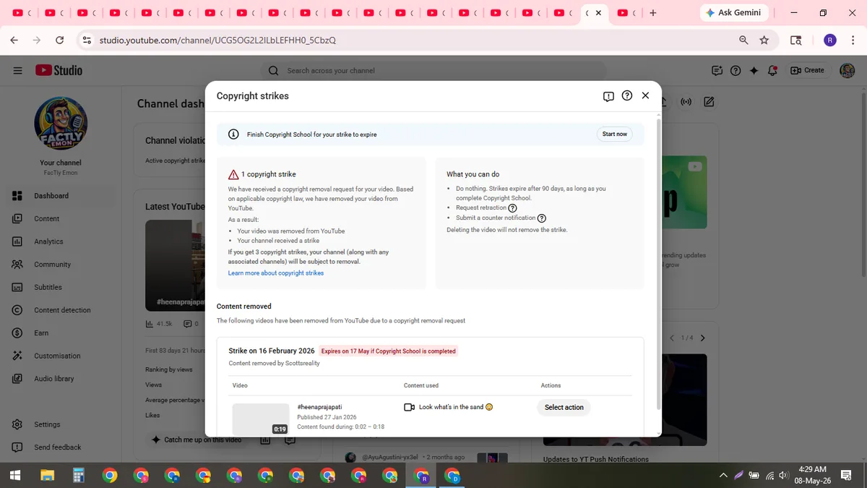The image size is (867, 488).
Task: Focus the Search across your channel field
Action: tap(433, 70)
